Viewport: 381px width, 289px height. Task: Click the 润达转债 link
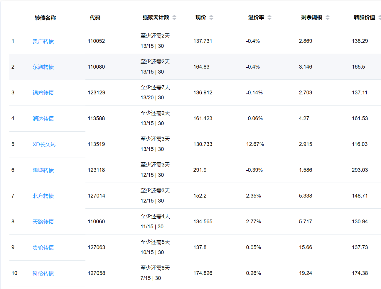point(43,119)
